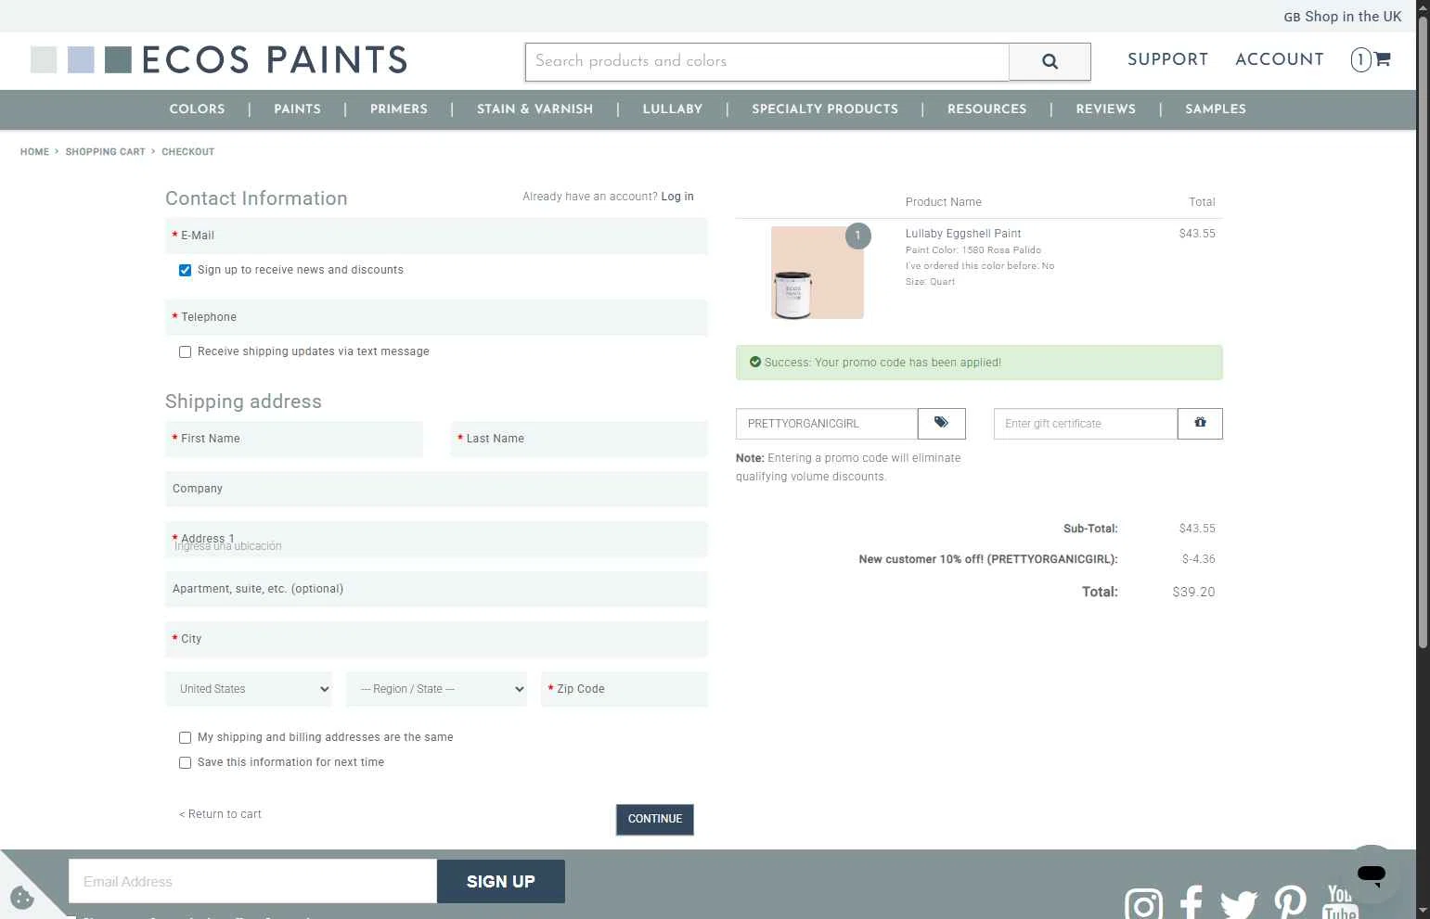Image resolution: width=1430 pixels, height=919 pixels.
Task: Apply gift certificate gift icon button
Action: click(1200, 424)
